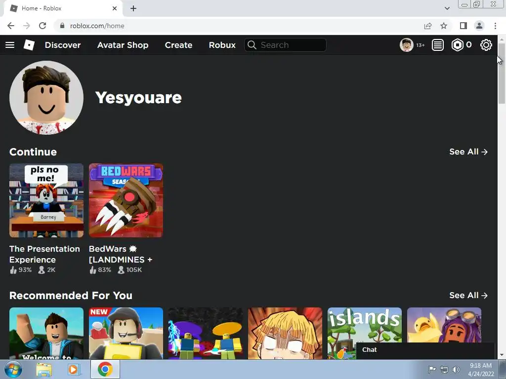
Task: Open the Discover page
Action: [63, 45]
